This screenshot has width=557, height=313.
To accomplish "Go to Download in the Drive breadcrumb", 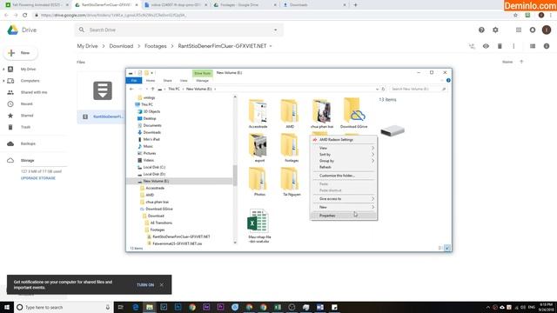I will (121, 46).
